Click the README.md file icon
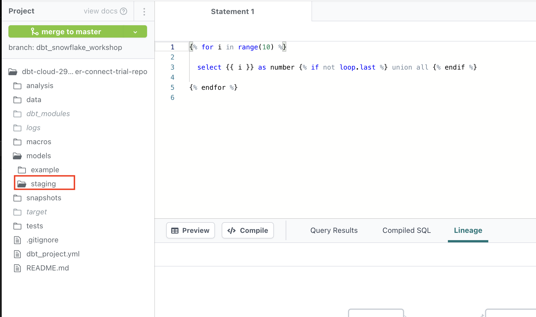Screen dimensions: 536x317 [17, 268]
